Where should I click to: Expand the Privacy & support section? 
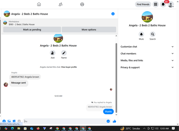pyautogui.click(x=147, y=67)
